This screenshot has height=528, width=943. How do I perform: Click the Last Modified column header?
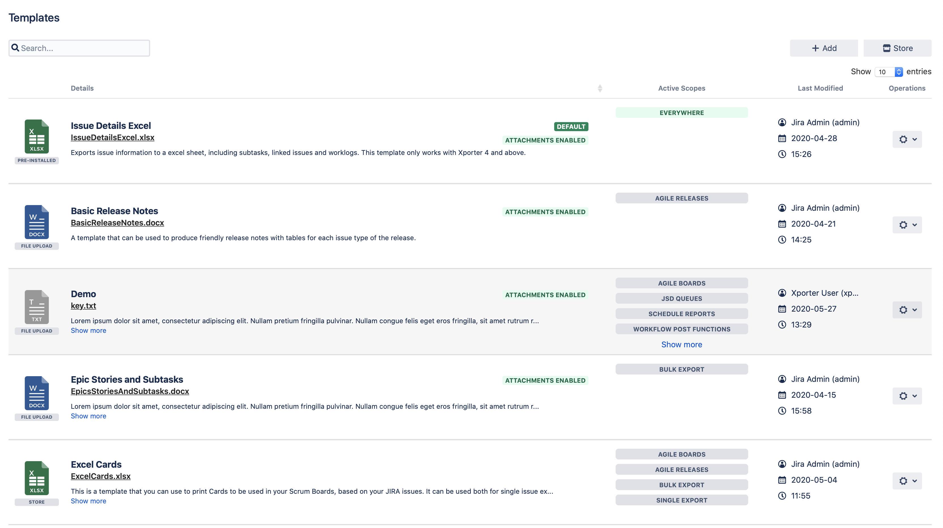[820, 88]
